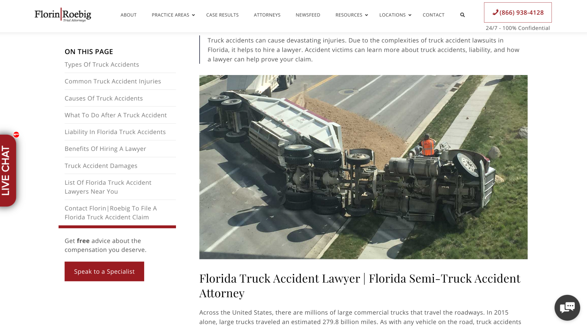Open the Contact menu item
587x327 pixels.
(433, 15)
